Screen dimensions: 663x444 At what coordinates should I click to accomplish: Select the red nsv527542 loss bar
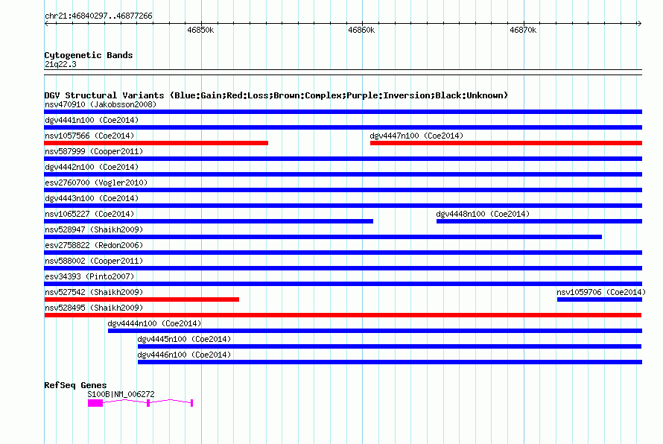142,299
